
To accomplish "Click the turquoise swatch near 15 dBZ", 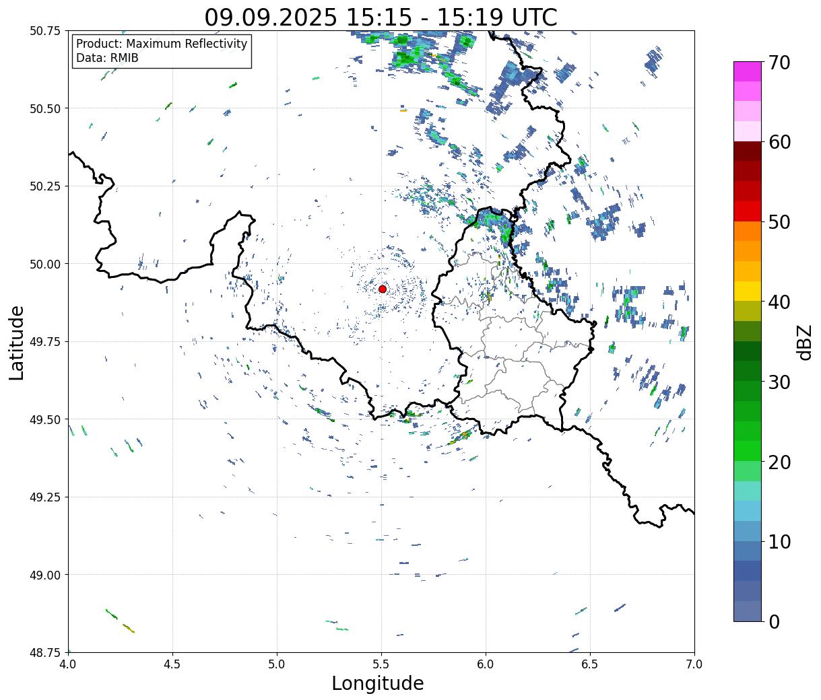I will pos(748,491).
